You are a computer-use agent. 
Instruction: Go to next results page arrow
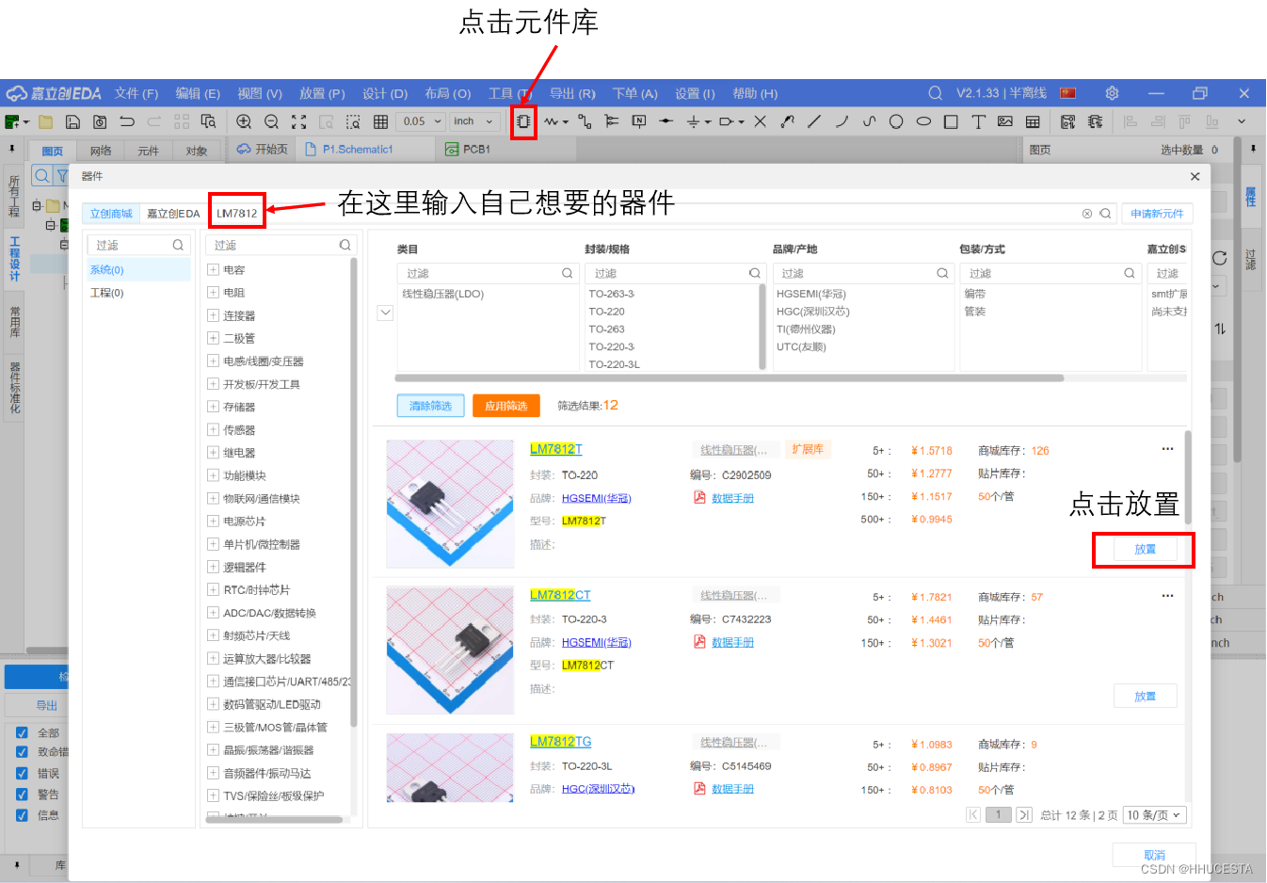click(1024, 815)
